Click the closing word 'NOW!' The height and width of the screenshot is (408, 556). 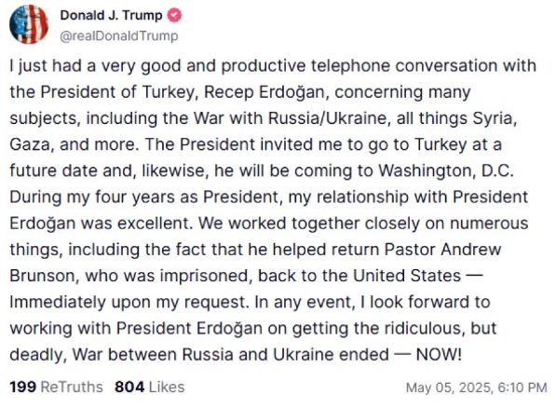coord(439,354)
